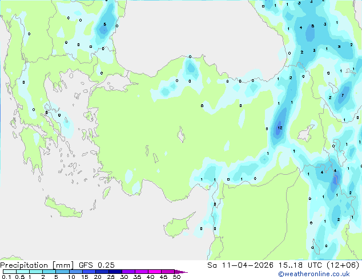Click the "40" legend scale label
Viewport: 362px width, 279px height.
(150, 277)
